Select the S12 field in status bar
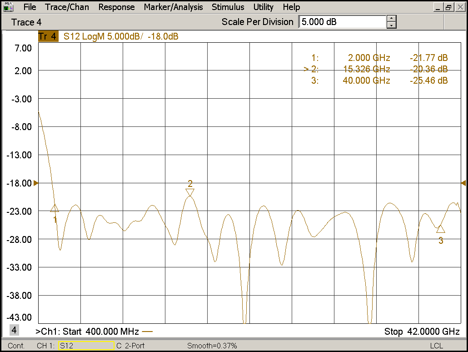This screenshot has width=468, height=352. (x=85, y=346)
